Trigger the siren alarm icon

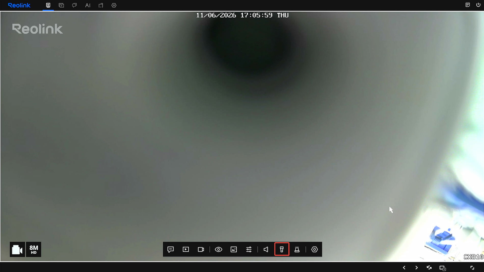[297, 249]
